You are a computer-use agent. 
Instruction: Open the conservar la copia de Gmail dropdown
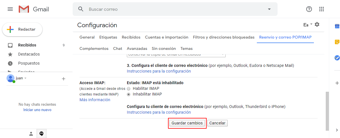tap(176, 56)
